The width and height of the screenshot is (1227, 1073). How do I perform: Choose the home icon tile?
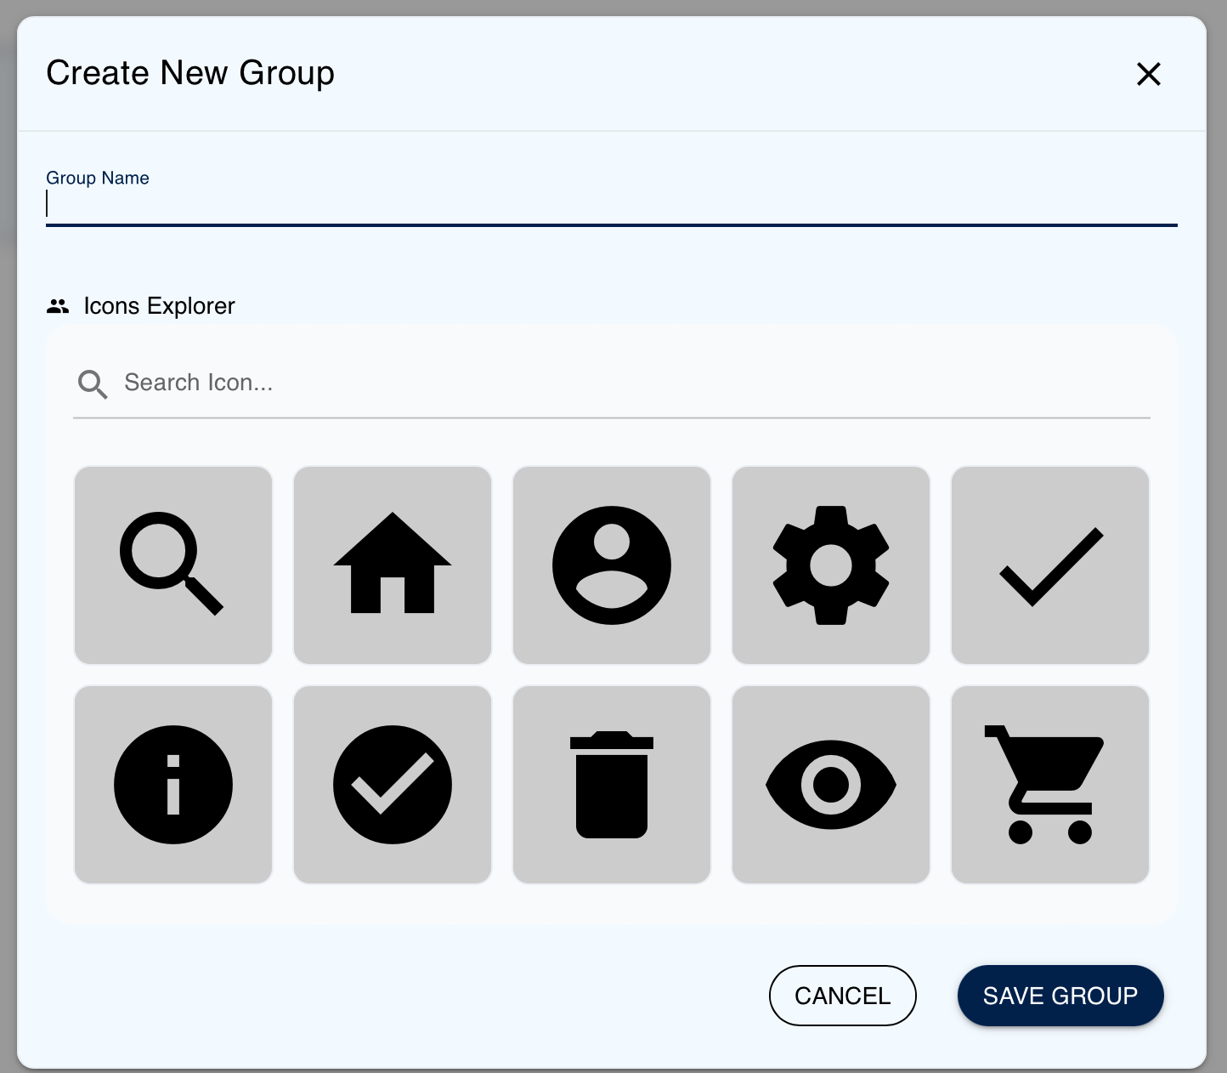(x=393, y=565)
